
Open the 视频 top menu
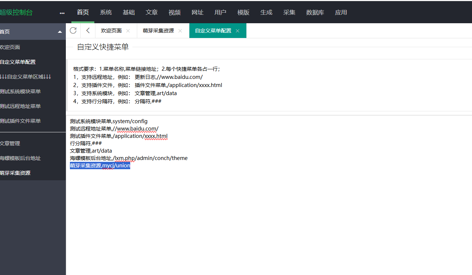point(175,13)
